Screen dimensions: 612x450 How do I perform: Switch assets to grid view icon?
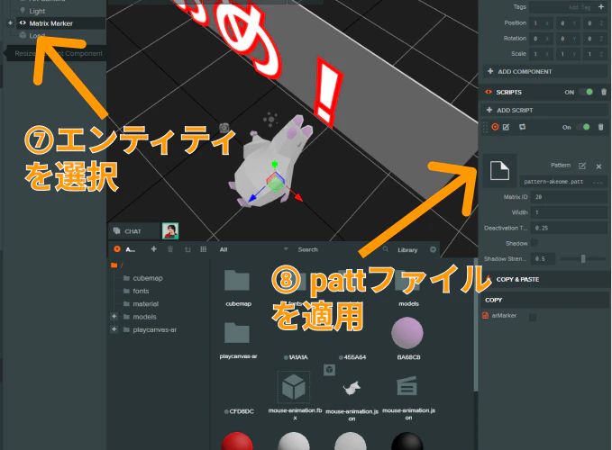click(204, 249)
